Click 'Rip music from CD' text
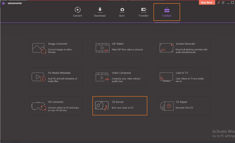The image size is (235, 143). coord(184,108)
